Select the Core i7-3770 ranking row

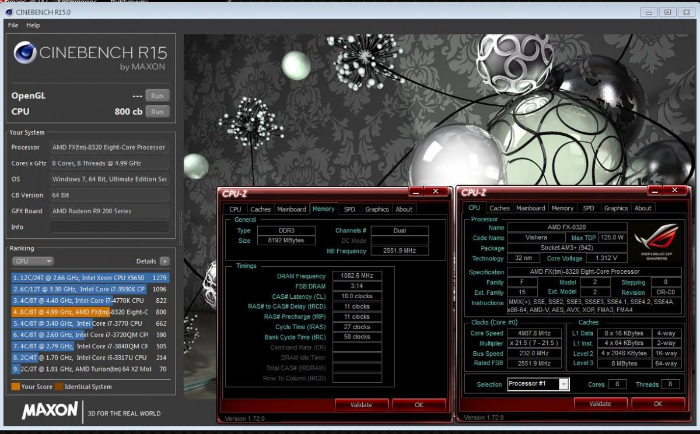tap(90, 323)
